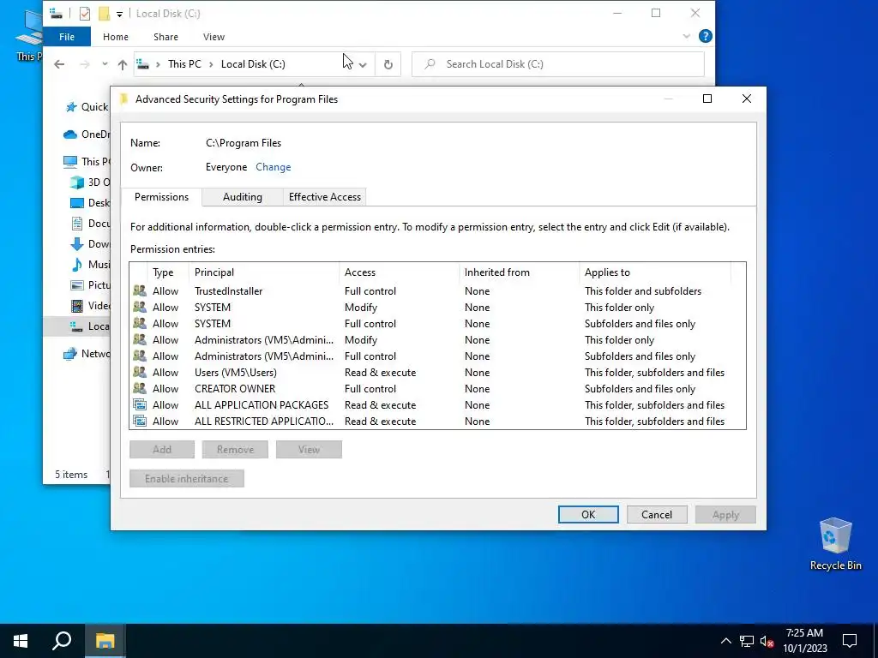Click the user icon beside CREATOR OWNER
Viewport: 878px width, 658px height.
140,388
